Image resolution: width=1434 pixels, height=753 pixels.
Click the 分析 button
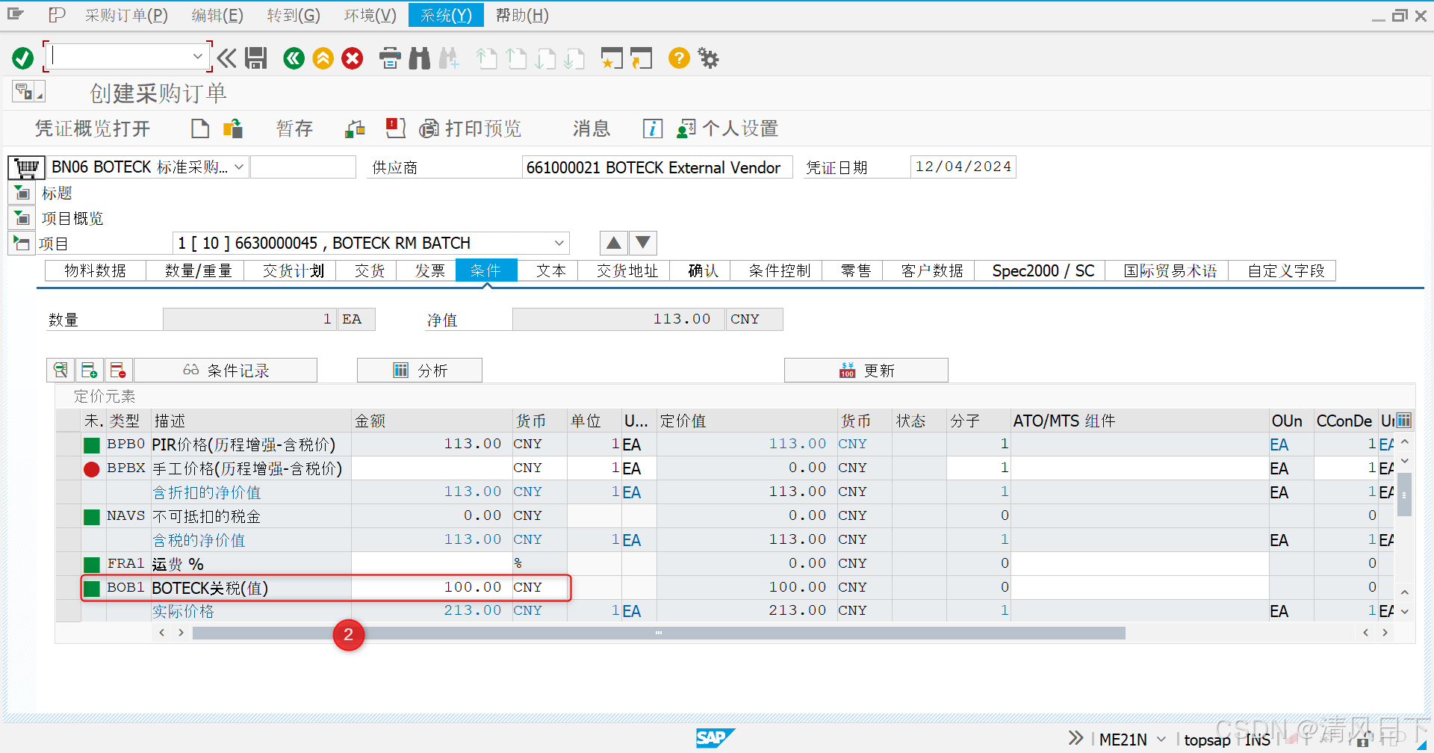pyautogui.click(x=420, y=370)
